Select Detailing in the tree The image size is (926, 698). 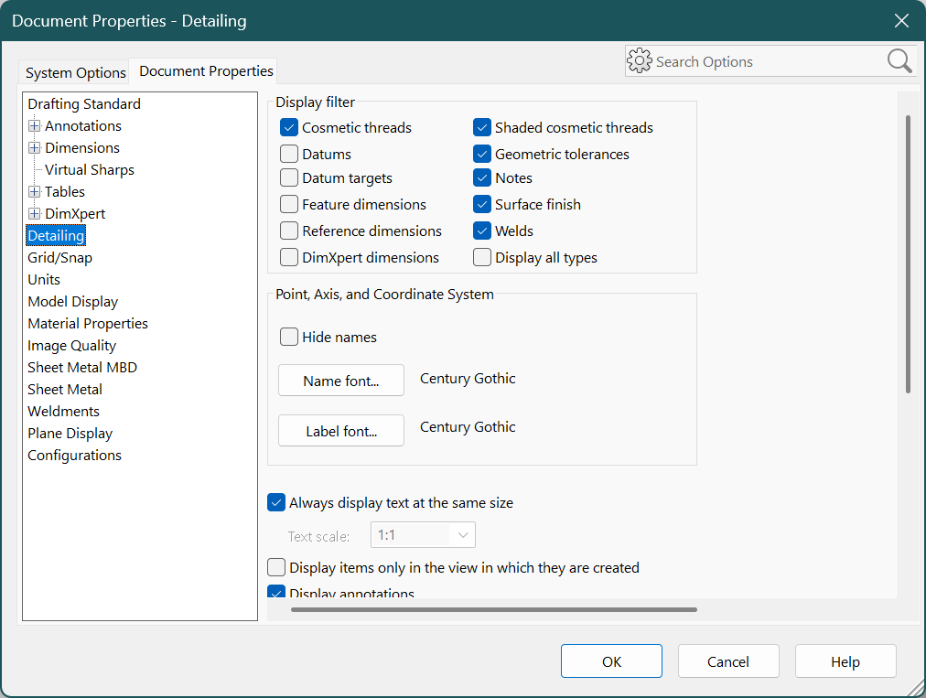[x=56, y=236]
